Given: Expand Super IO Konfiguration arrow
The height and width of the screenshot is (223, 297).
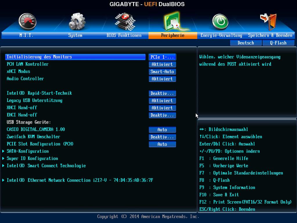Looking at the screenshot, I should pos(3,158).
